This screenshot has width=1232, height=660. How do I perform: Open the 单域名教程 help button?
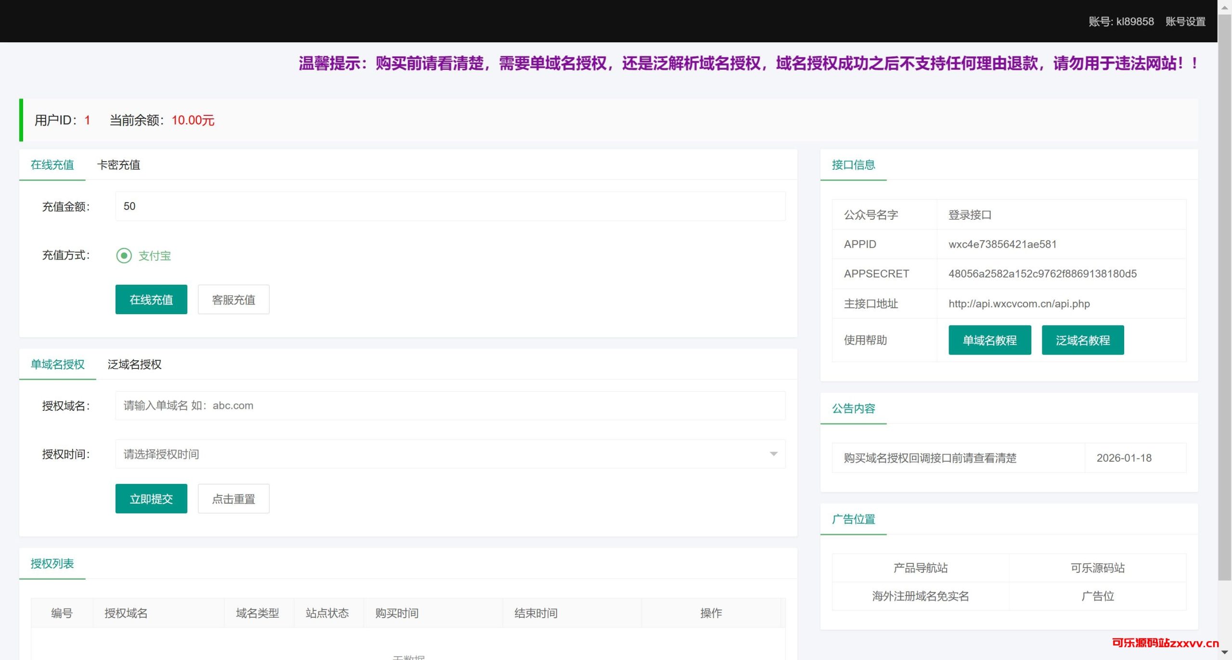click(989, 341)
